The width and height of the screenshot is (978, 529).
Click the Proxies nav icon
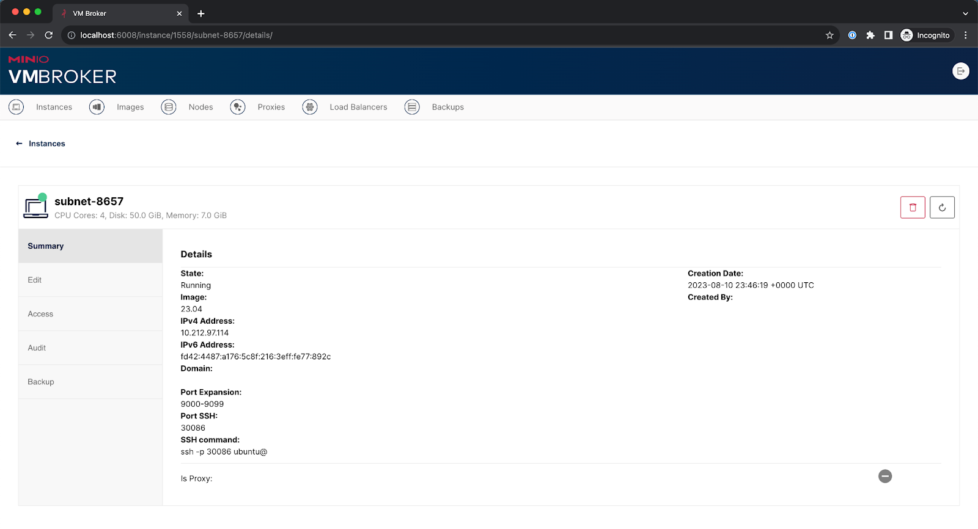click(x=238, y=107)
